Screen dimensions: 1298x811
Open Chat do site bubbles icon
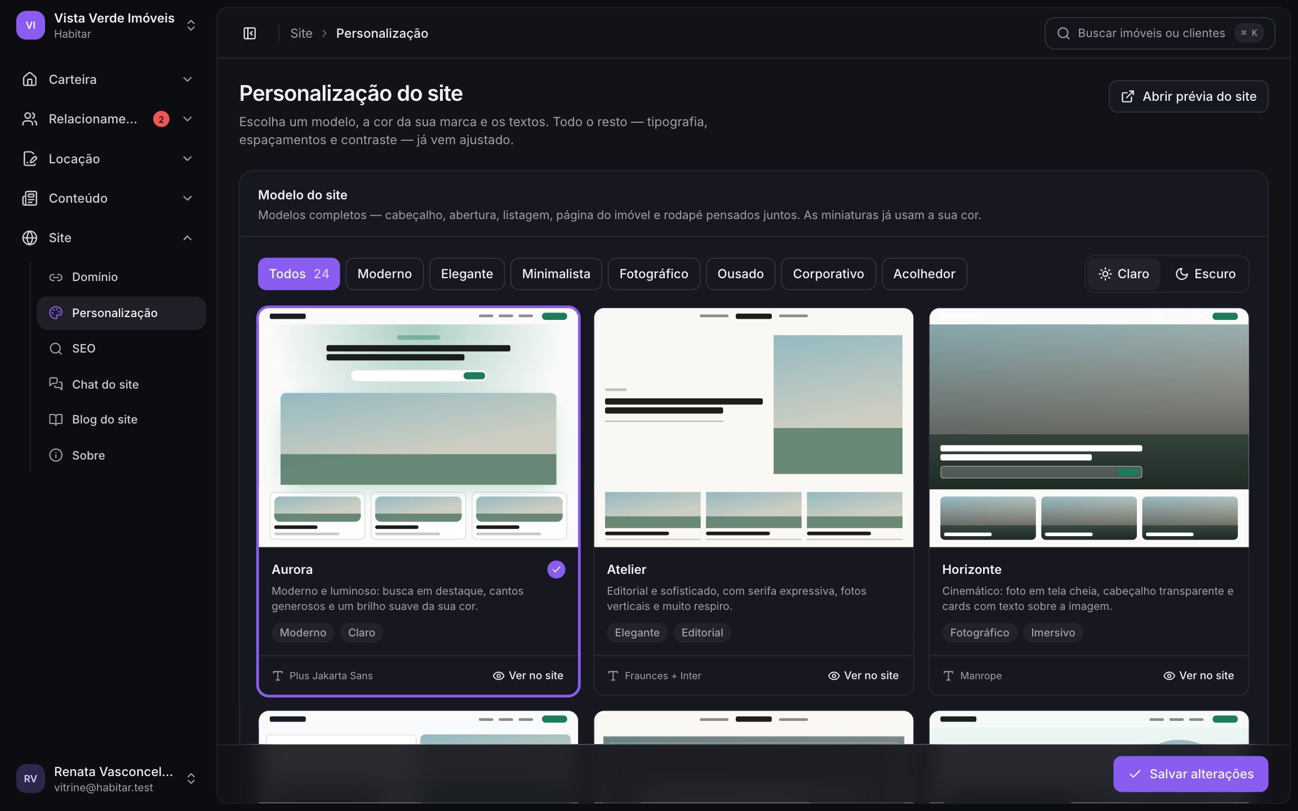tap(56, 384)
